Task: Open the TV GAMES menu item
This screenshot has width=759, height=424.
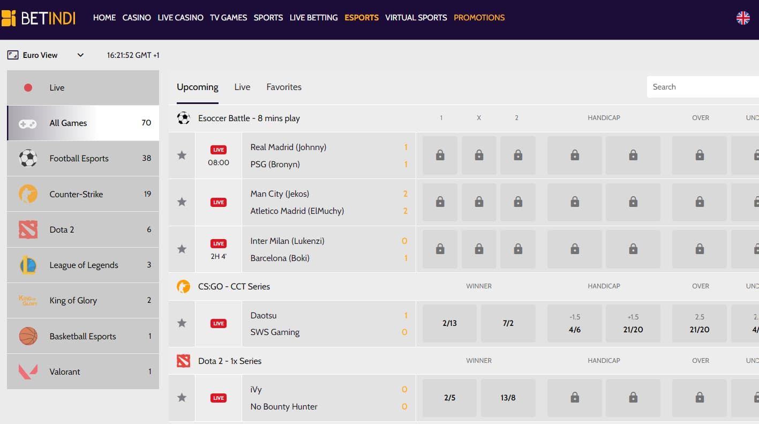Action: pyautogui.click(x=229, y=18)
